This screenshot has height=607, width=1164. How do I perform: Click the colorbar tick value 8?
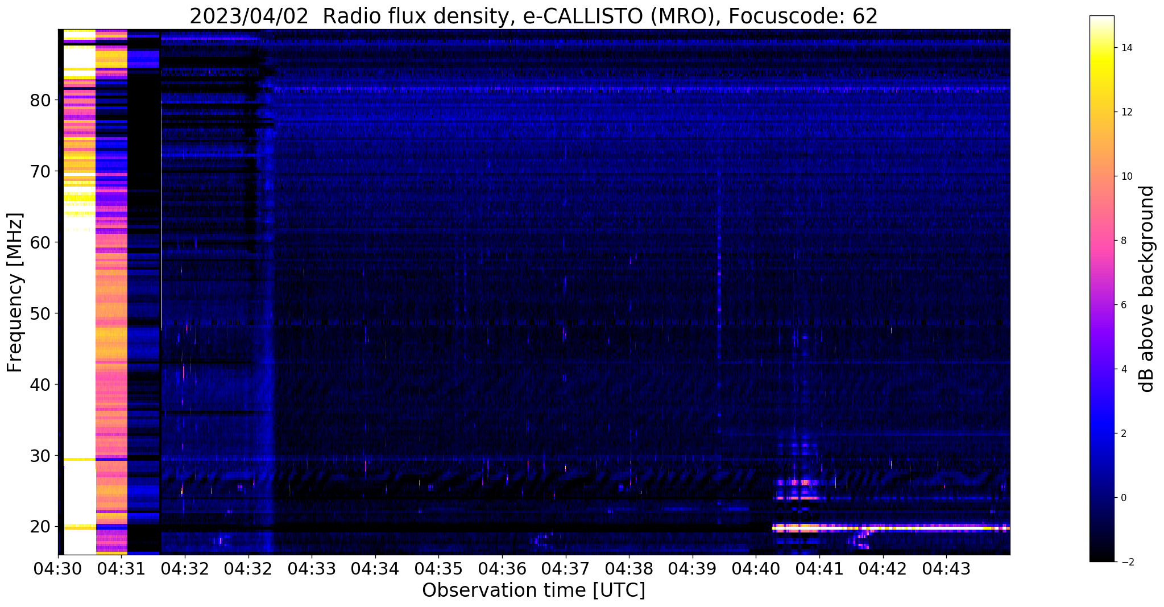pyautogui.click(x=1123, y=241)
